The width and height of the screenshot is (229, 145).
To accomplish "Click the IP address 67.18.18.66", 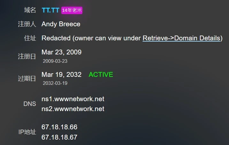I will point(59,127).
